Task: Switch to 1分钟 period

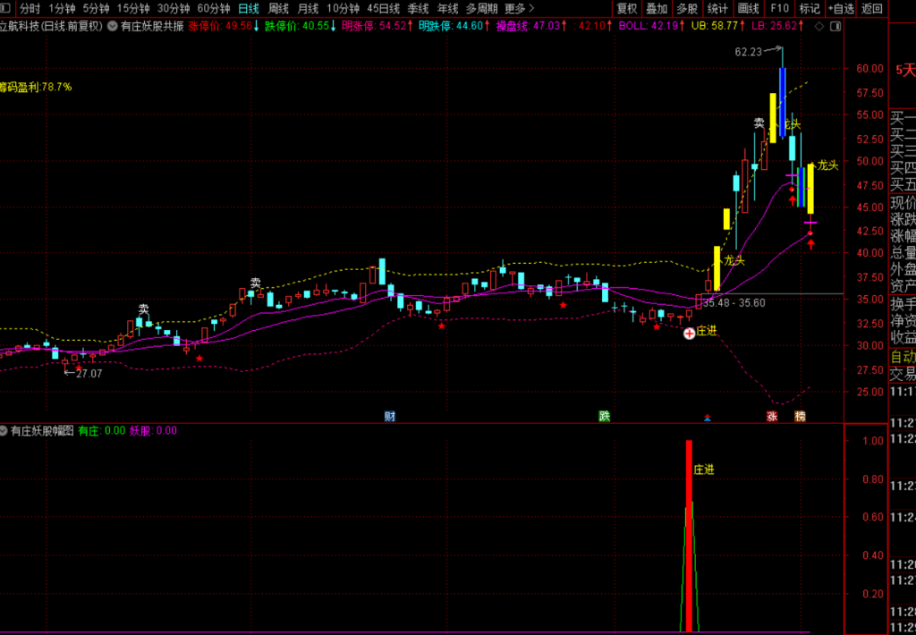Action: (62, 8)
